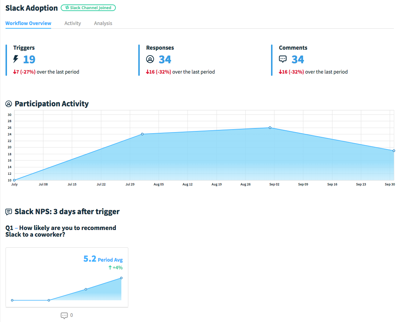Screen dimensions: 399x322
Task: Switch to the Activity tab
Action: click(72, 23)
